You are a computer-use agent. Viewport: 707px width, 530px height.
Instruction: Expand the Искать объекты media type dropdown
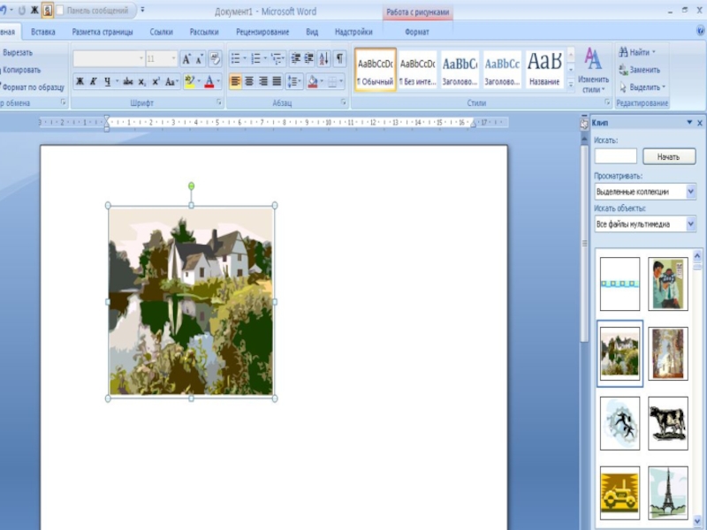pyautogui.click(x=690, y=224)
